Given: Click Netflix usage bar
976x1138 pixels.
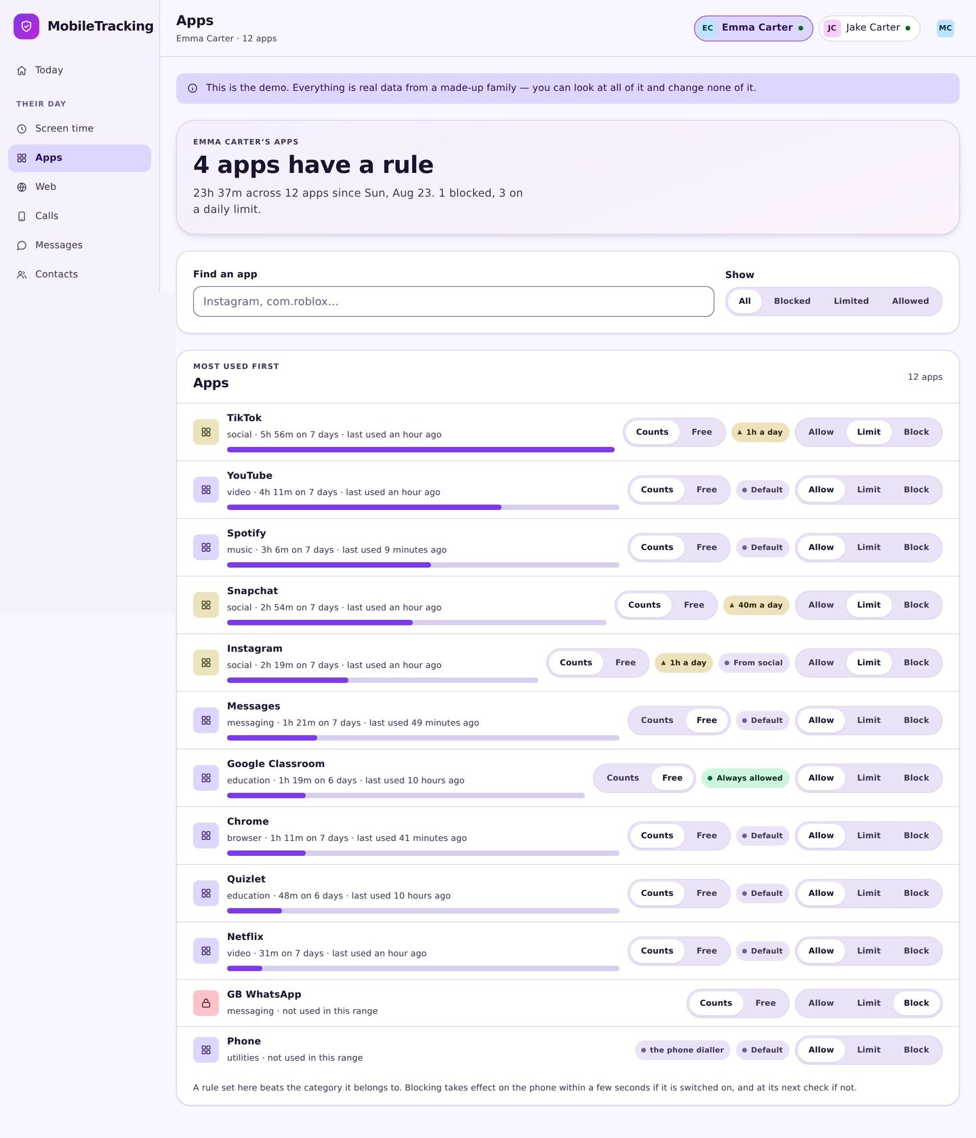Looking at the screenshot, I should (423, 968).
